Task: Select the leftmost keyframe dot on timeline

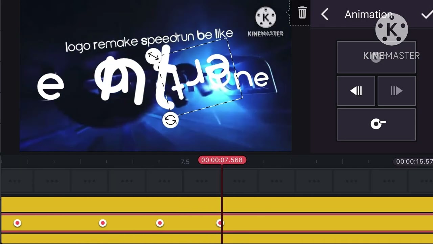Action: pyautogui.click(x=17, y=223)
